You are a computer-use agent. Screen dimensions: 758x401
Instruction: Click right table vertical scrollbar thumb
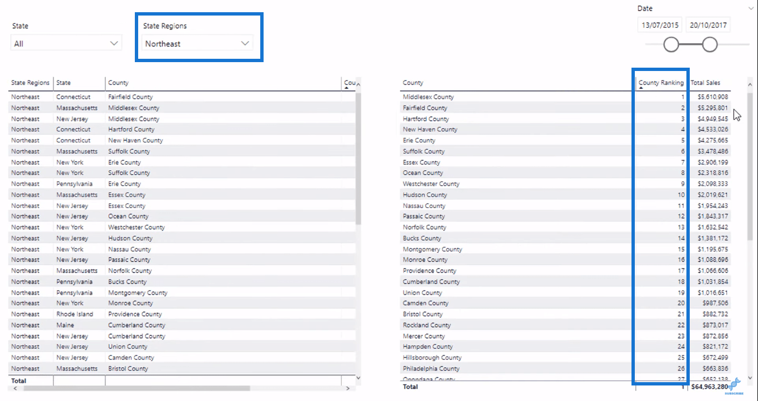pos(750,166)
